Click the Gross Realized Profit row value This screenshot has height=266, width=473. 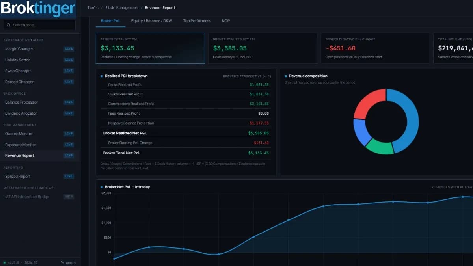pos(259,85)
